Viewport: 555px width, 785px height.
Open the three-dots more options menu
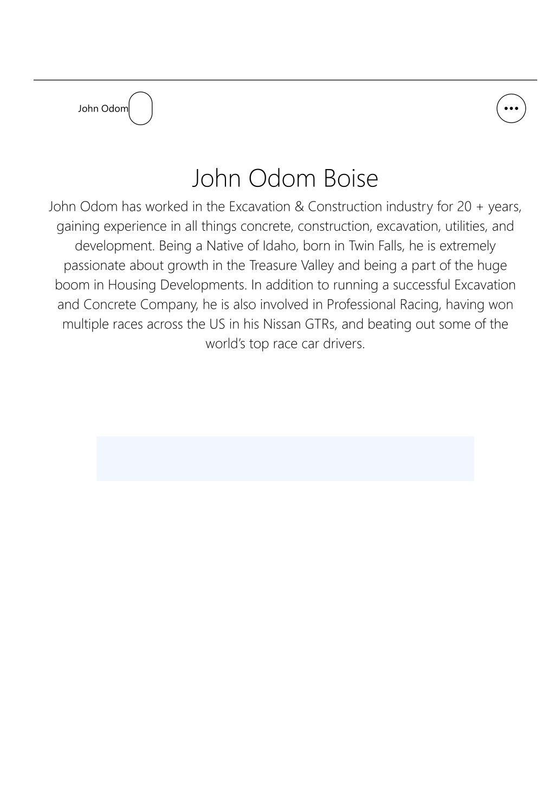[511, 108]
